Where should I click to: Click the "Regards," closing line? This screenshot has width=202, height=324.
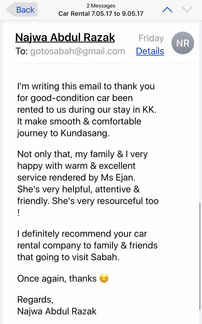[x=35, y=299]
